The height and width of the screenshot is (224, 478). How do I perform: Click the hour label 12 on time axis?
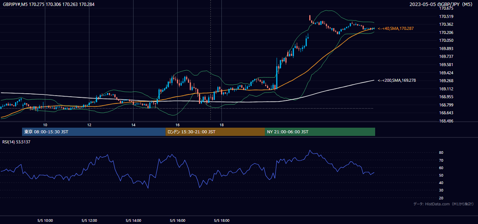point(89,125)
